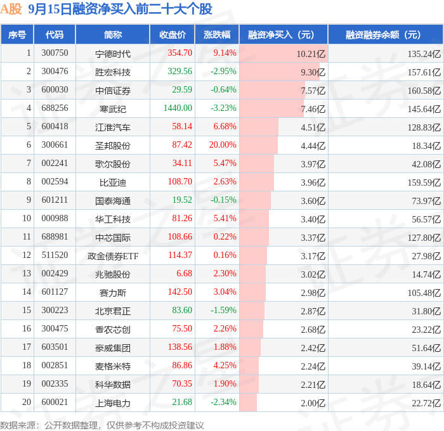Click balance value 157.61亿

point(424,72)
